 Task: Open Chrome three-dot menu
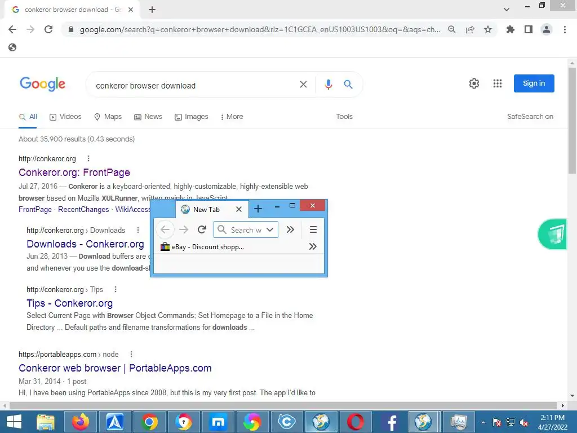pyautogui.click(x=565, y=29)
